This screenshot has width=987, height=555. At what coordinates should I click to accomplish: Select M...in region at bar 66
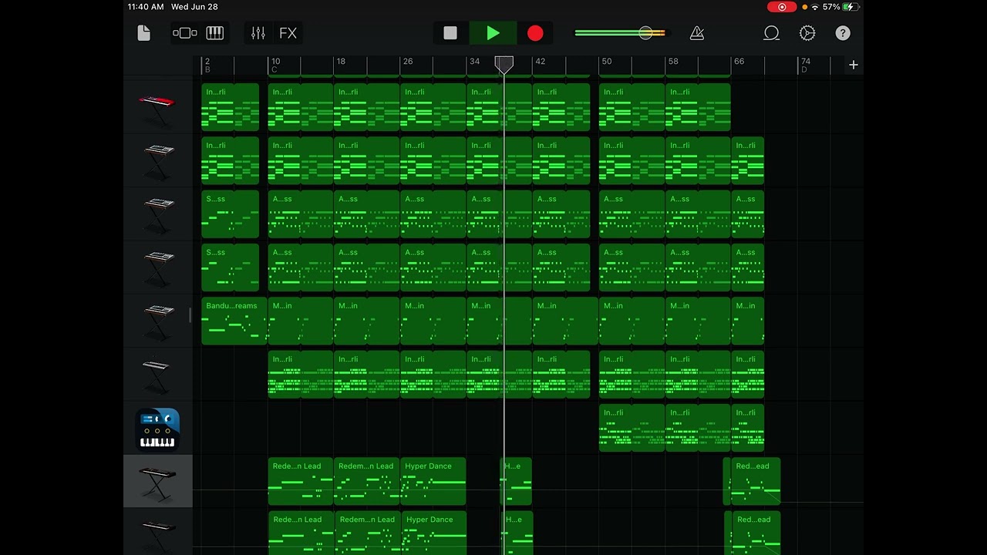click(x=747, y=321)
